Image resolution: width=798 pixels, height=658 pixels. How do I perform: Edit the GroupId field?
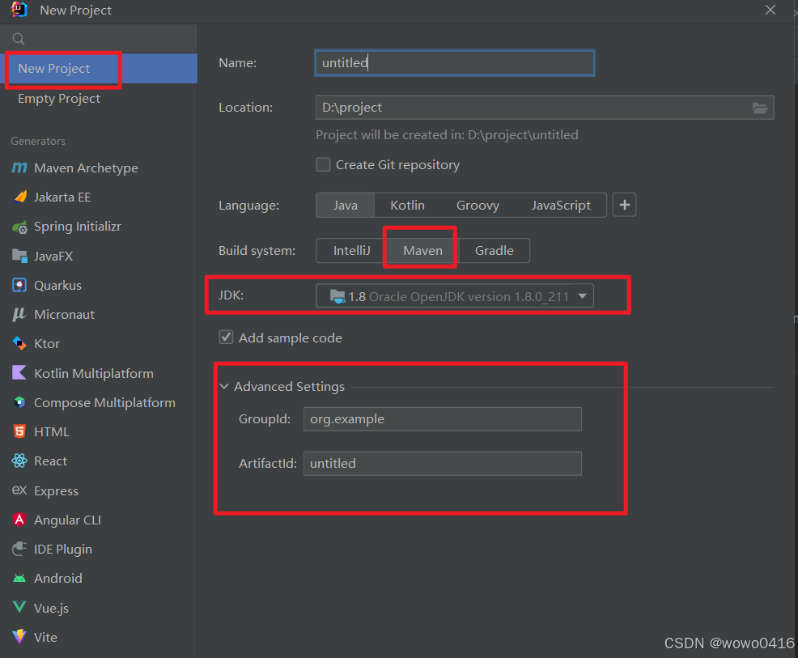point(442,418)
